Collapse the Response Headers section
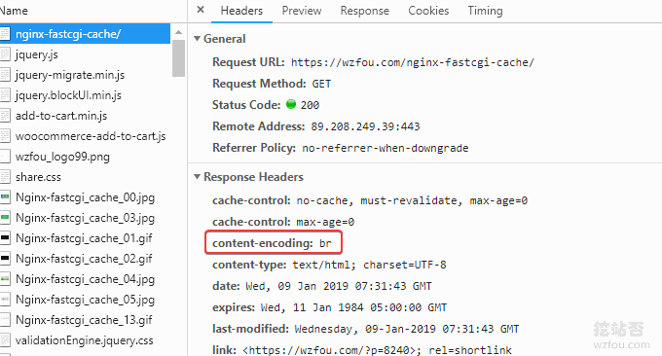This screenshot has width=662, height=356. pos(197,177)
